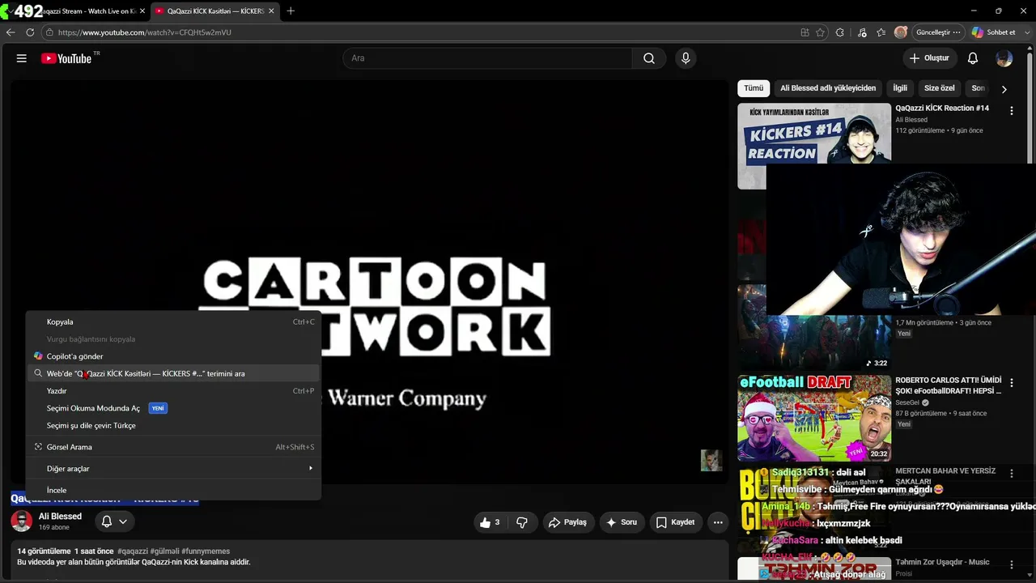The width and height of the screenshot is (1036, 583).
Task: Select İncele from the context menu
Action: pyautogui.click(x=173, y=491)
